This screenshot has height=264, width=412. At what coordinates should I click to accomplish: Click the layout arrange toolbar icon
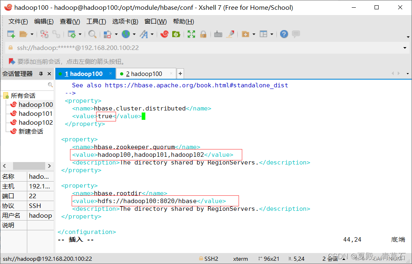click(x=263, y=34)
